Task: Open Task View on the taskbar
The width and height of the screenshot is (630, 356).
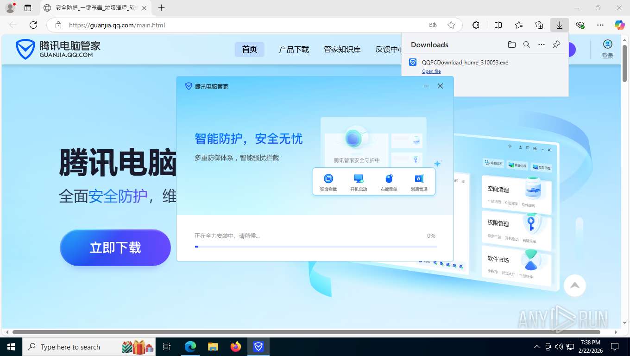Action: pyautogui.click(x=167, y=347)
